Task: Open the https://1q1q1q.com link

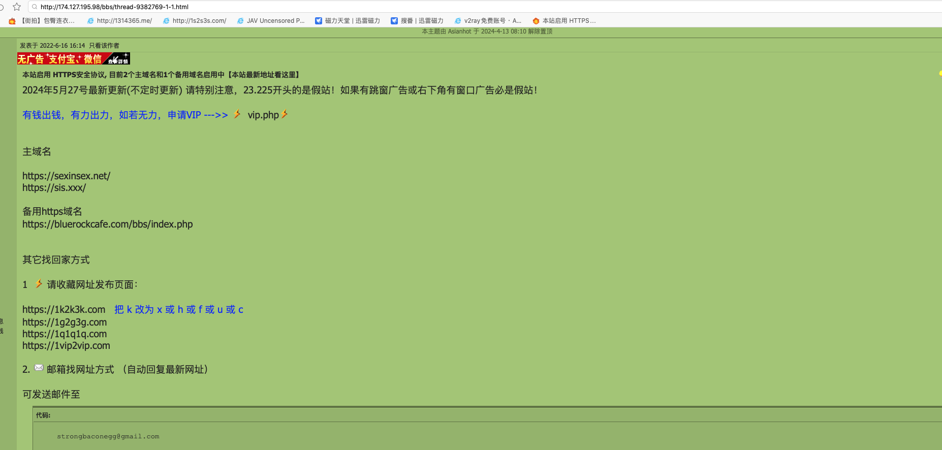Action: point(65,334)
